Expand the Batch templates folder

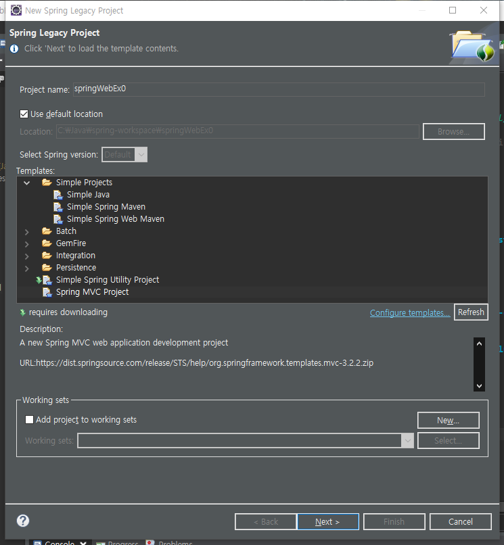click(x=27, y=232)
